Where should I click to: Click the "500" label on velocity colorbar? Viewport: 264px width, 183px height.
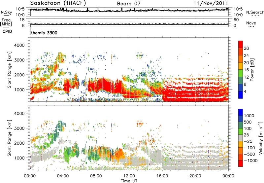click(x=248, y=122)
